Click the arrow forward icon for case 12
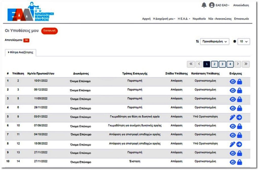 (x=239, y=144)
